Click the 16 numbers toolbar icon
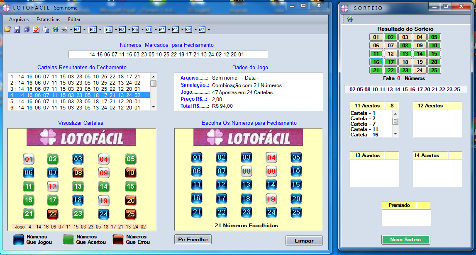476x255 pixels. coord(78,29)
